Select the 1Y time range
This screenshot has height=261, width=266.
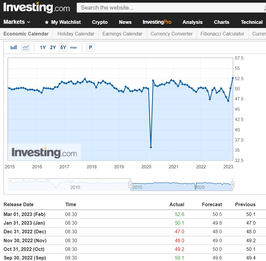43,47
